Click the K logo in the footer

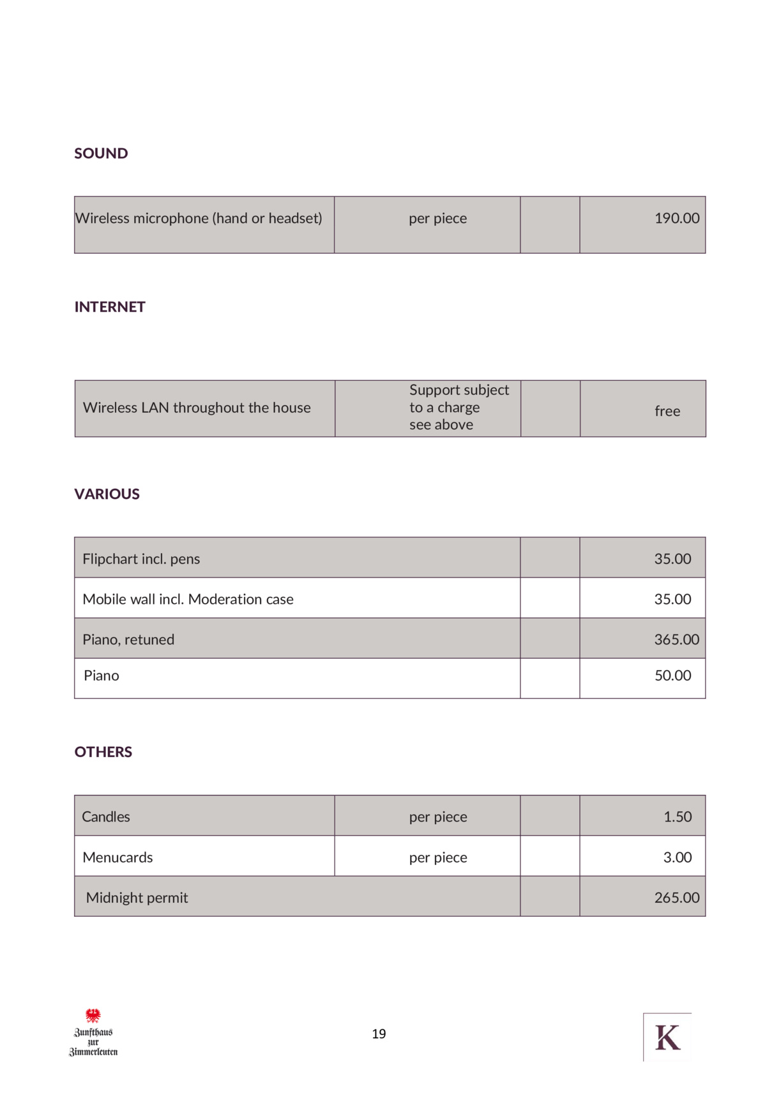[x=667, y=1037]
